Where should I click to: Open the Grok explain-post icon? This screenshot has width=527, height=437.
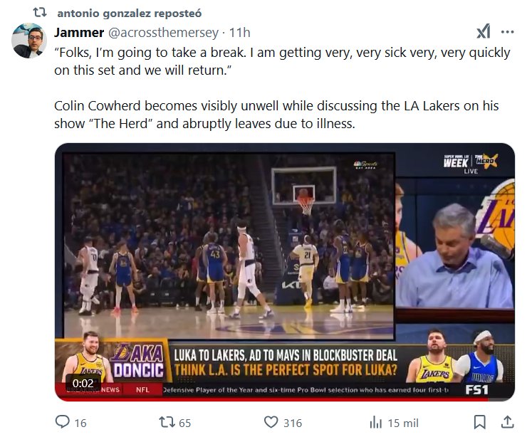pos(483,32)
